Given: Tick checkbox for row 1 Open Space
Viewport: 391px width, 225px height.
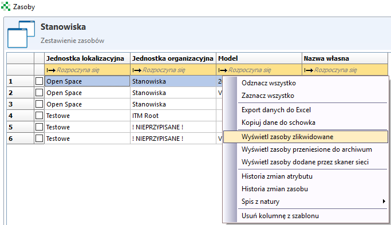Looking at the screenshot, I should point(39,81).
